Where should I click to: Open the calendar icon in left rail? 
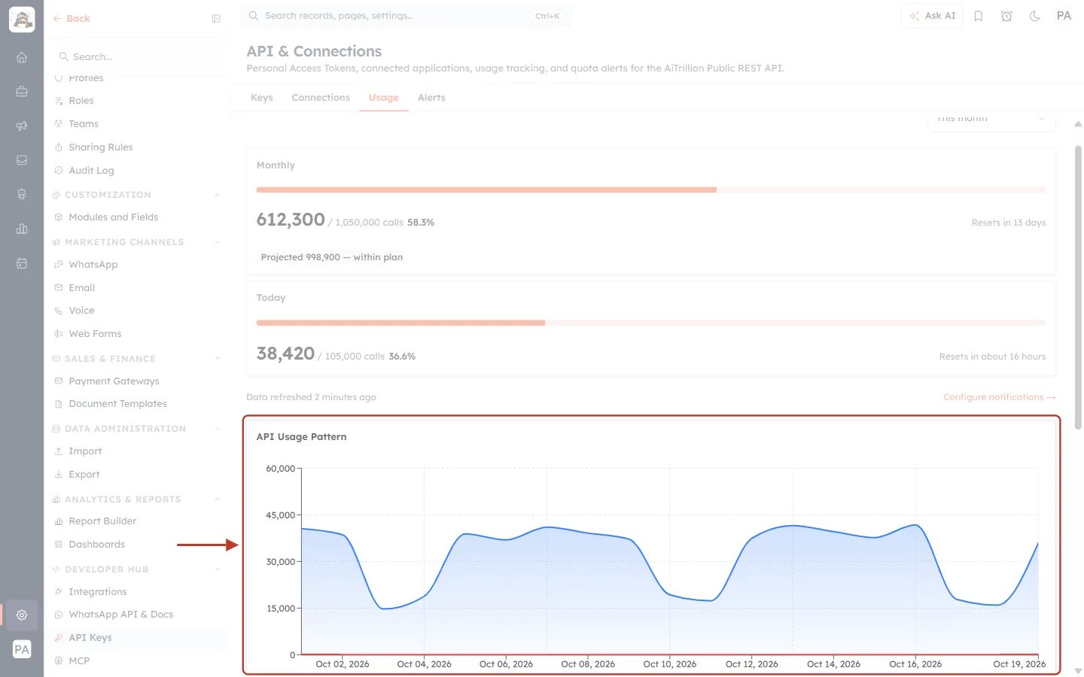(22, 263)
